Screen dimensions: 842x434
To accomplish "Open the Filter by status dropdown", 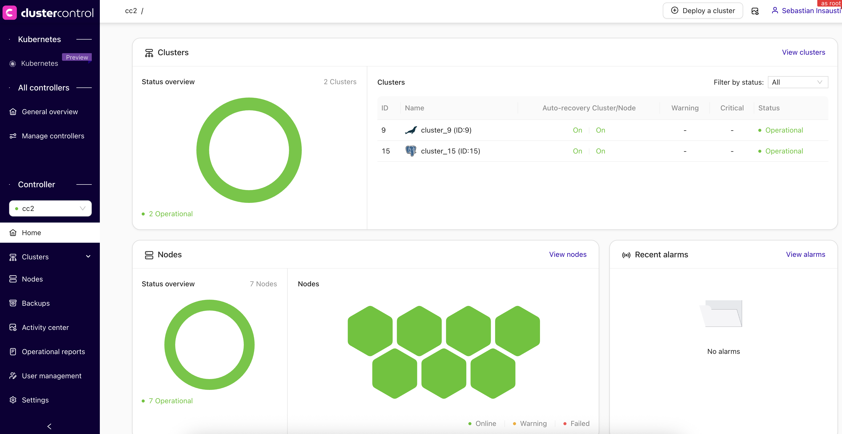I will [x=798, y=82].
